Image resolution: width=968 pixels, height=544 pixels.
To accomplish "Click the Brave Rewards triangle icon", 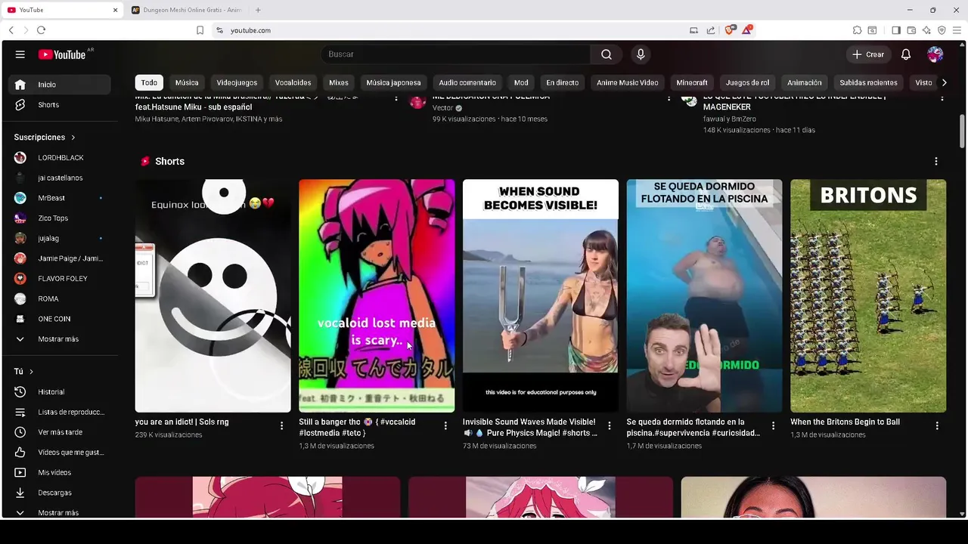I will click(x=747, y=30).
